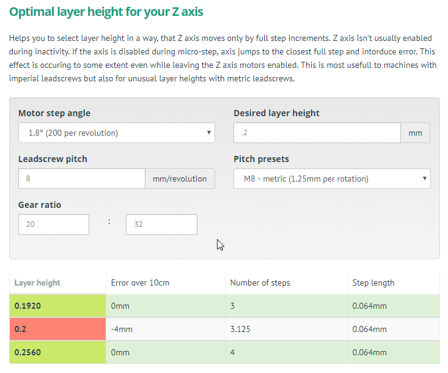The image size is (448, 373).
Task: Select the red 0.2 layer height cell
Action: [x=57, y=329]
